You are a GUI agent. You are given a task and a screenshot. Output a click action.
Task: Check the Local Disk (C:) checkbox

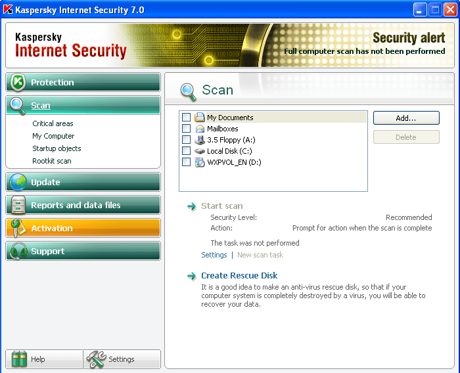tap(186, 151)
